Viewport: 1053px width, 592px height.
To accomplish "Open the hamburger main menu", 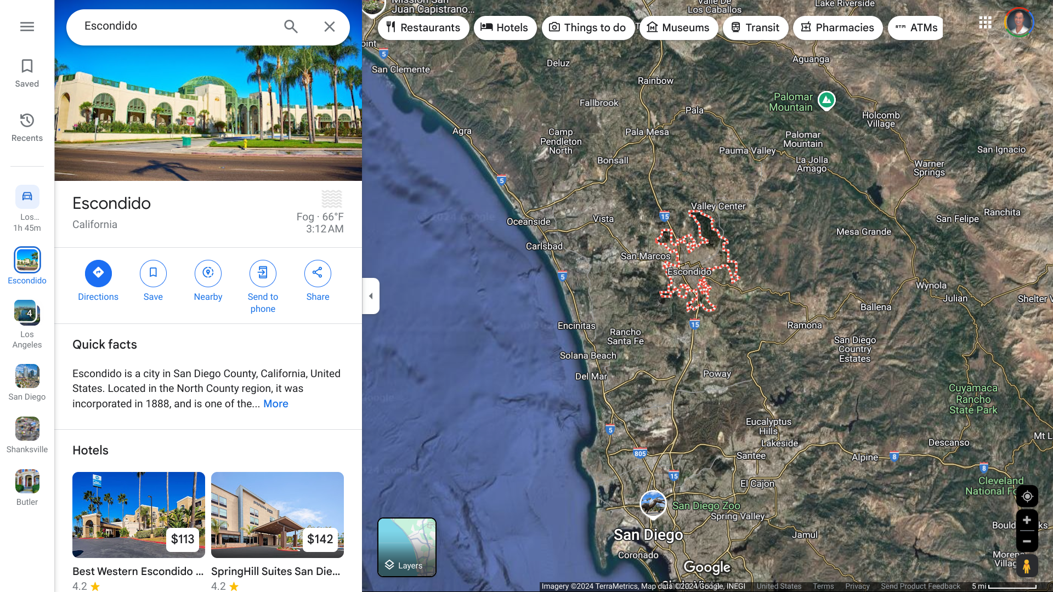I will click(27, 26).
